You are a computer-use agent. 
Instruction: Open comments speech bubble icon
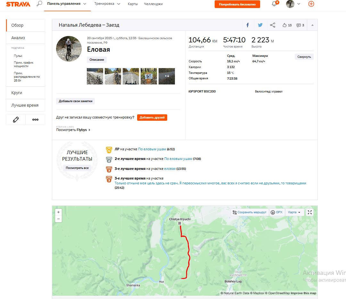click(x=300, y=25)
